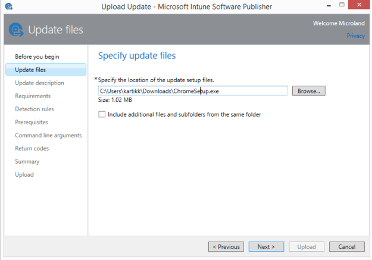The width and height of the screenshot is (372, 260).
Task: Select the Upload step in sidebar
Action: [24, 174]
